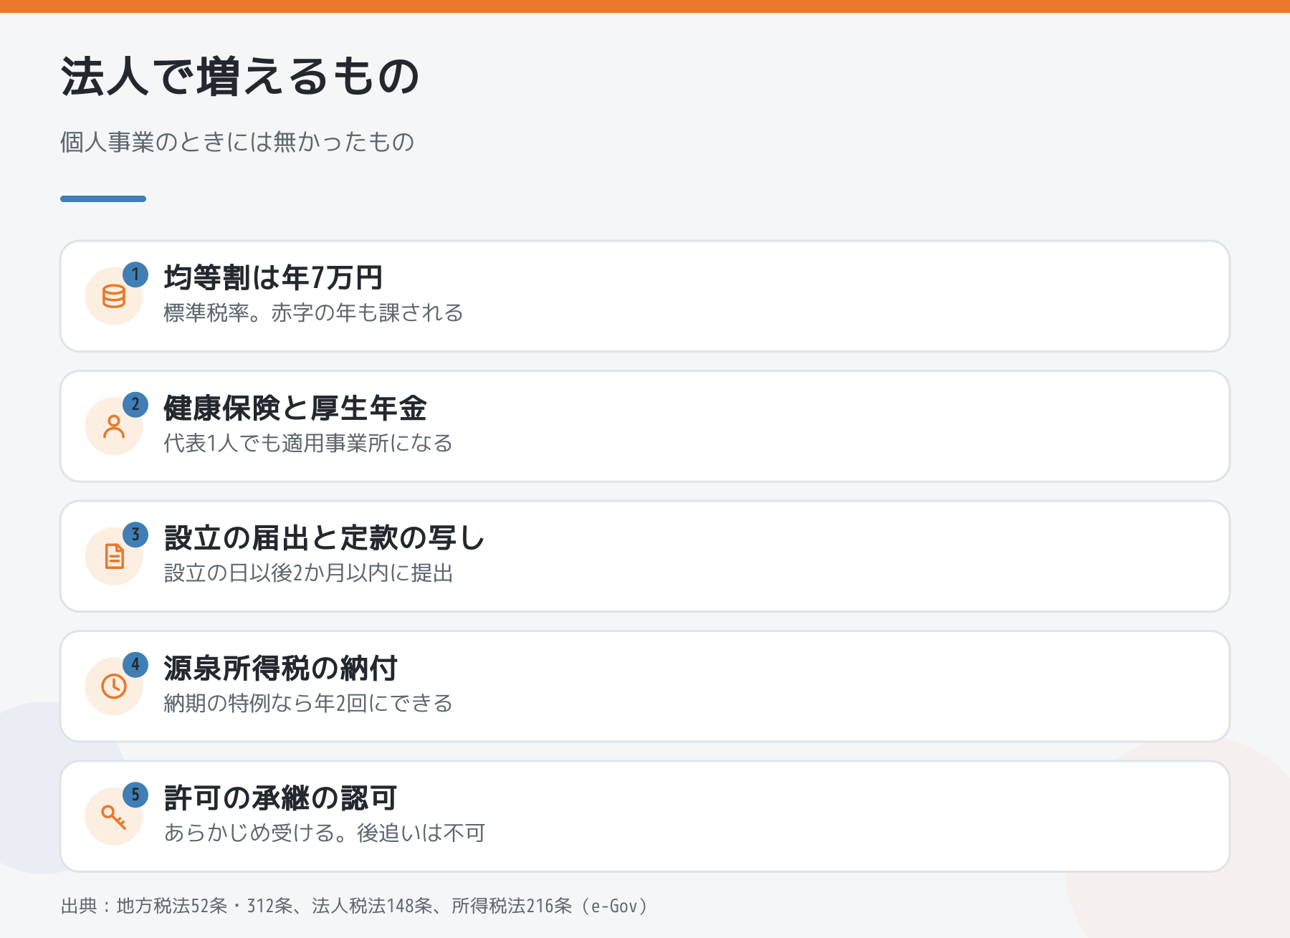Select the heading 設立の届出と定款の写し
Screen dimensions: 1290x938
click(x=325, y=538)
